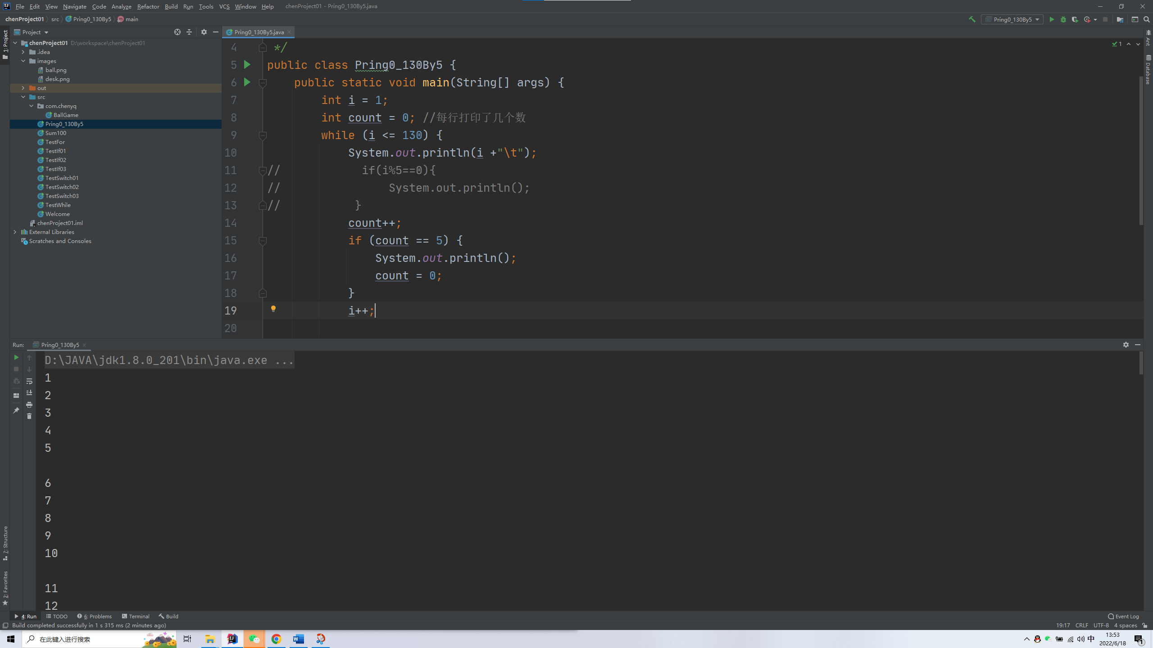This screenshot has height=648, width=1153.
Task: Locate the opened file in the Project tree
Action: [x=177, y=32]
